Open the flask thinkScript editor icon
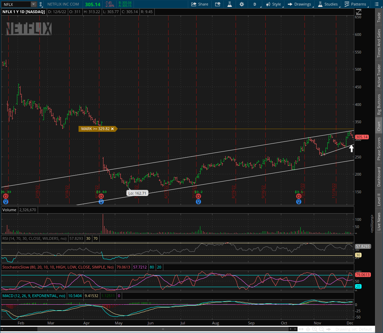 pyautogui.click(x=230, y=4)
